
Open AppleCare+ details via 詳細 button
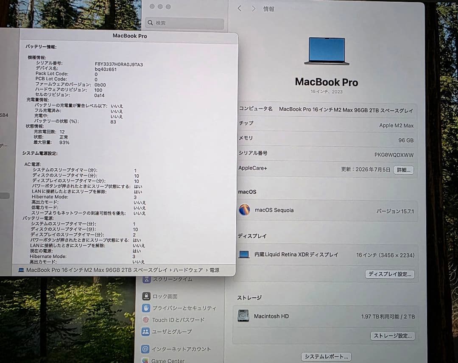[403, 170]
